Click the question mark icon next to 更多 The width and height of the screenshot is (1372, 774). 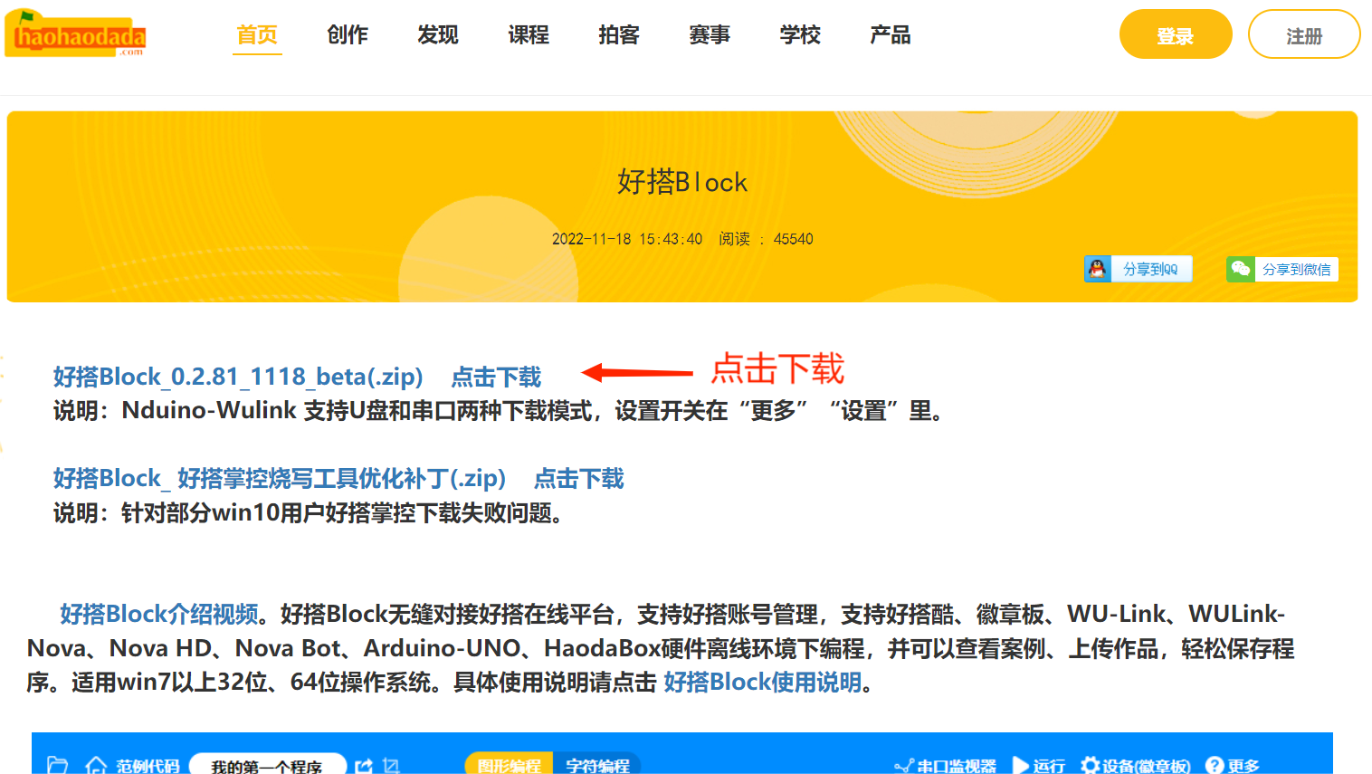(x=1215, y=766)
